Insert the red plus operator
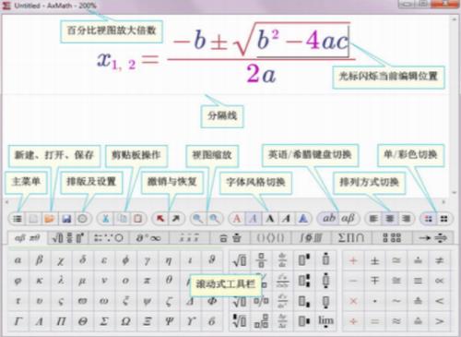The image size is (461, 337). [353, 260]
